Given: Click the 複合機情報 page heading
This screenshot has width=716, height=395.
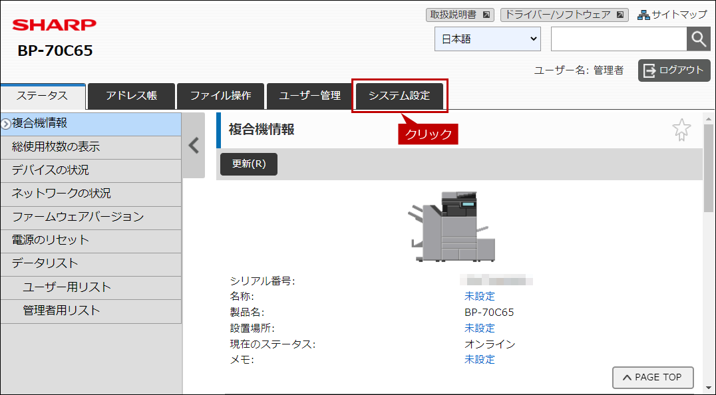Looking at the screenshot, I should point(262,130).
